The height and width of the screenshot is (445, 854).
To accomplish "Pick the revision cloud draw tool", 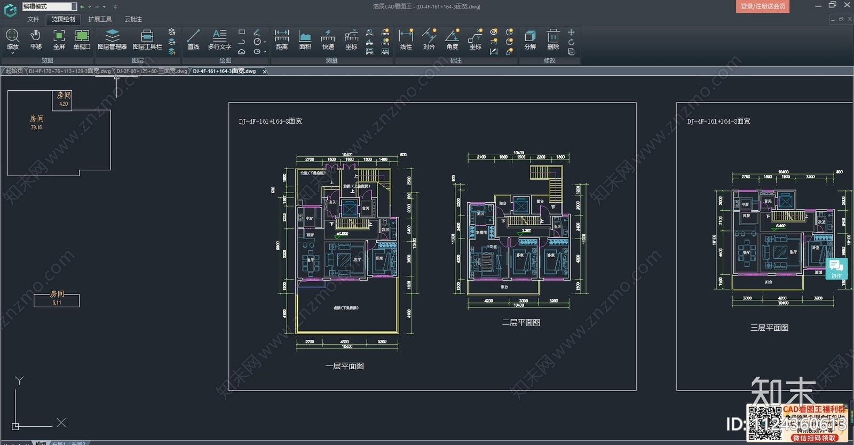I will (241, 52).
